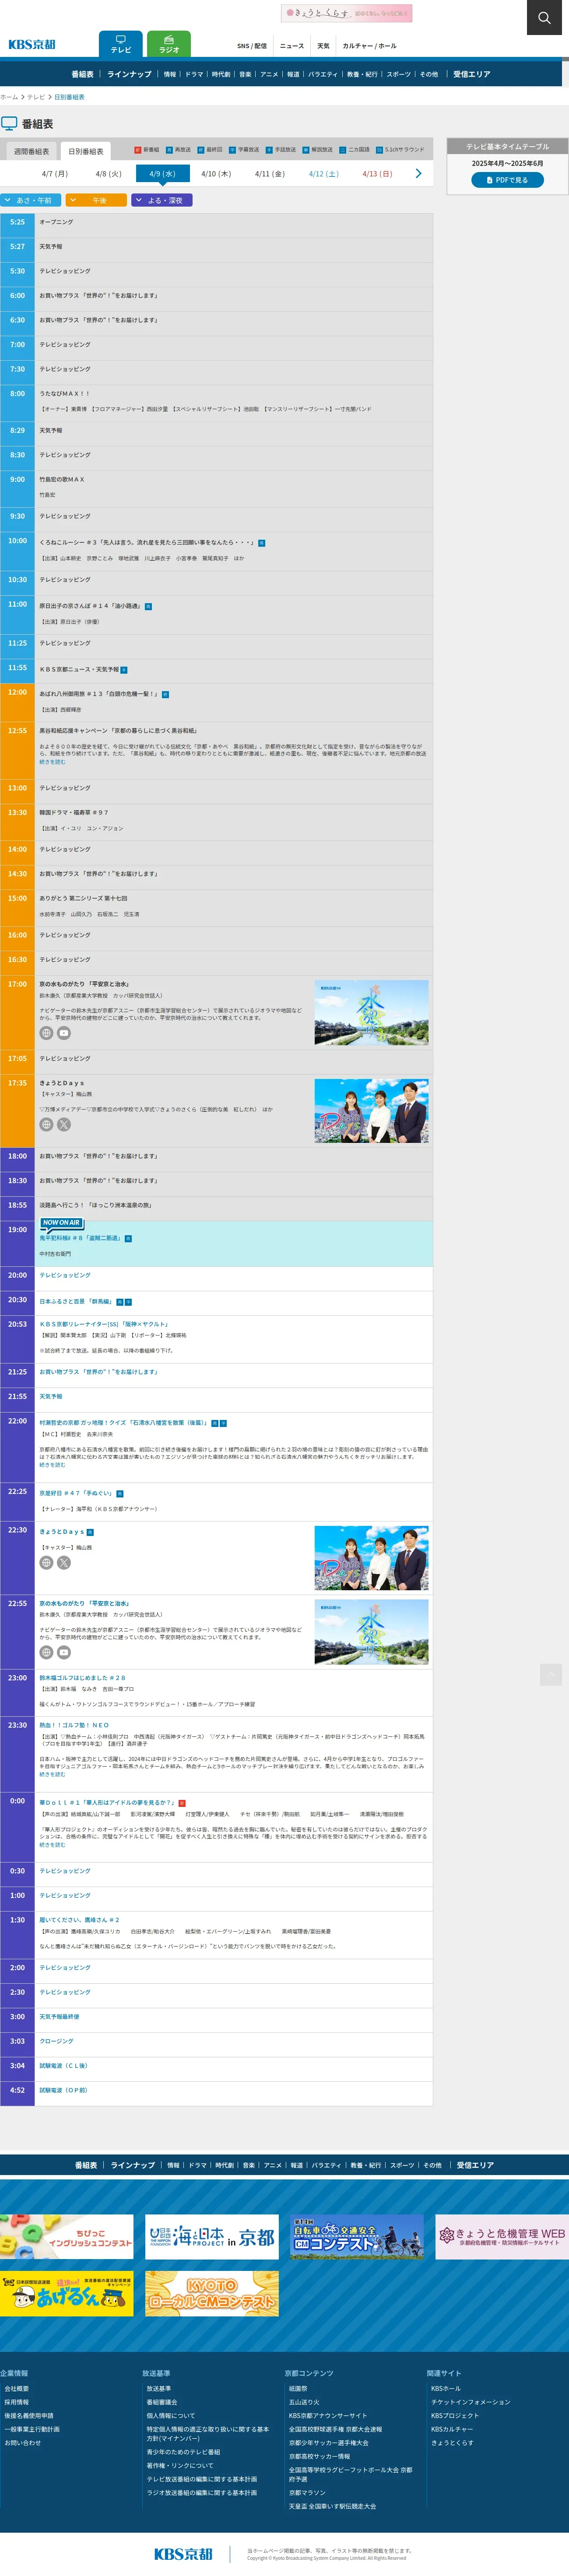Screen dimensions: 569x2576
Task: Open 会社概要 in the footer
Action: [x=16, y=2388]
